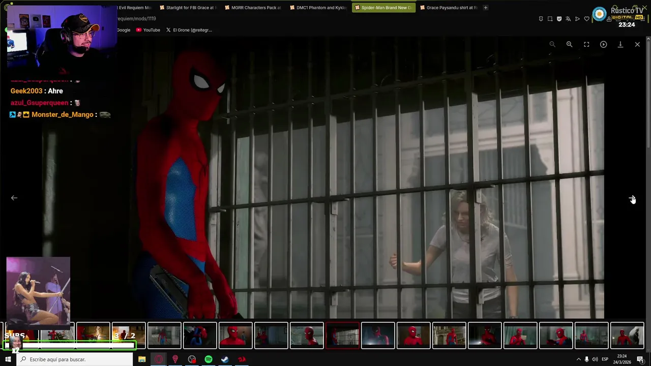651x366 pixels.
Task: Open the pink map-pin taskbar app
Action: coord(175,359)
